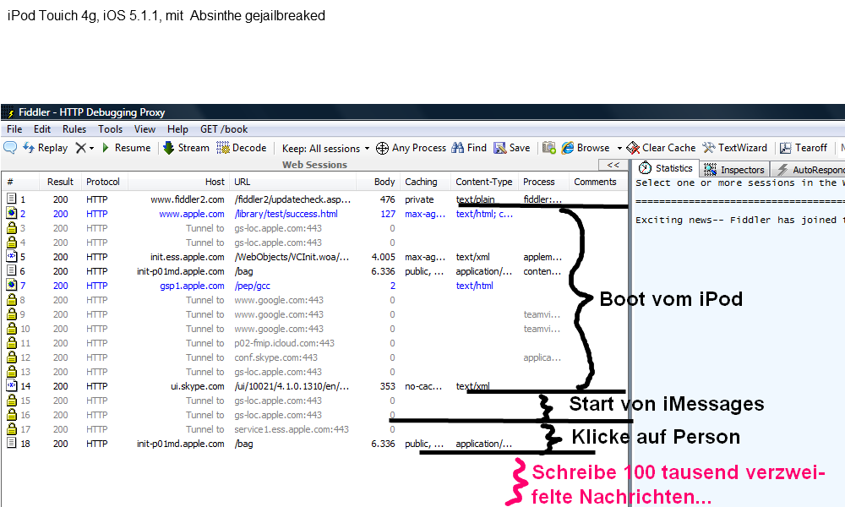Sort by the Protocol column header
This screenshot has width=845, height=507.
[x=103, y=183]
